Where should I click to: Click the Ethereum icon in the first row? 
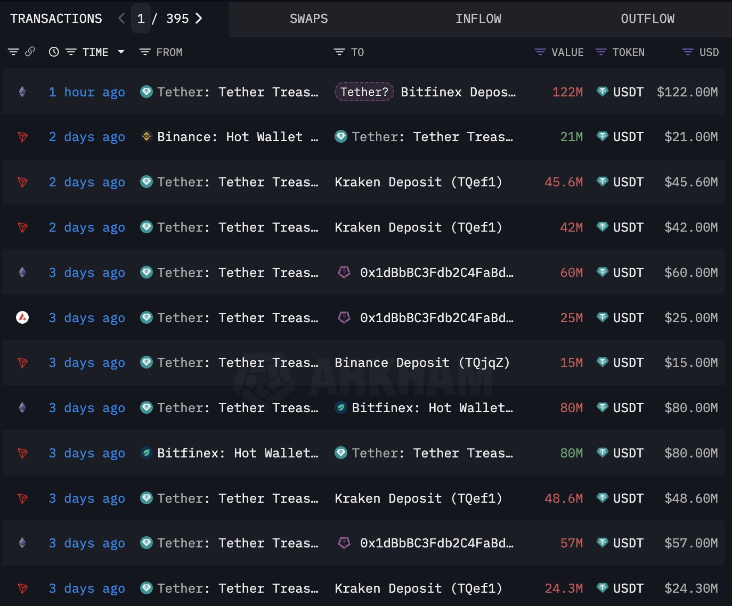point(22,92)
